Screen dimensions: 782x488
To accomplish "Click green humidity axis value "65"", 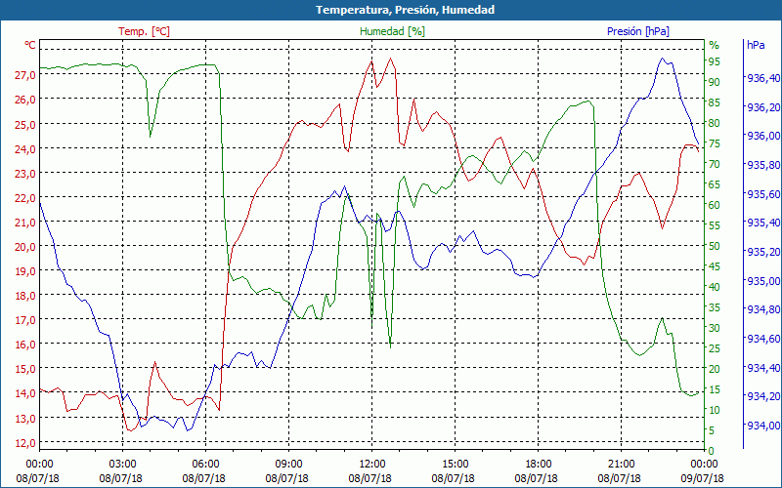I will (x=715, y=184).
